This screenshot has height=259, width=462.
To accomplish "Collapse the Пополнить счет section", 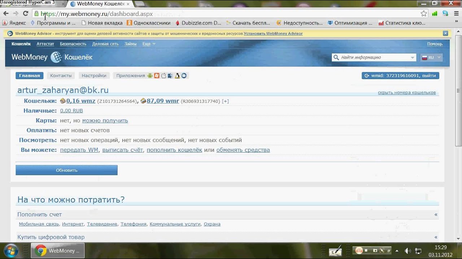I will point(436,215).
